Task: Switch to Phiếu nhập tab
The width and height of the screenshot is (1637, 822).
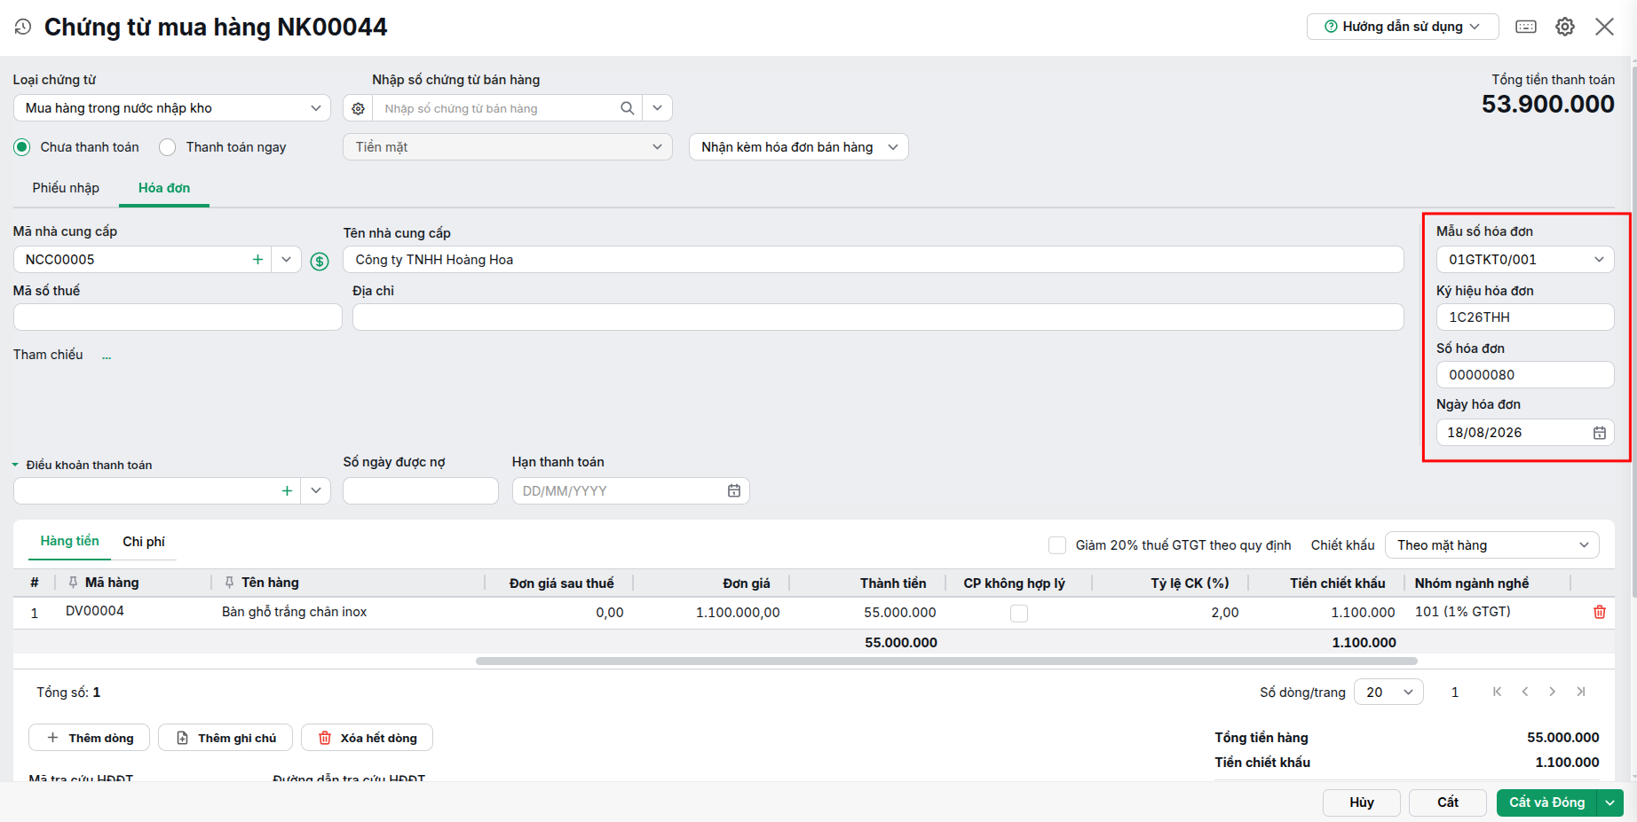Action: (66, 188)
